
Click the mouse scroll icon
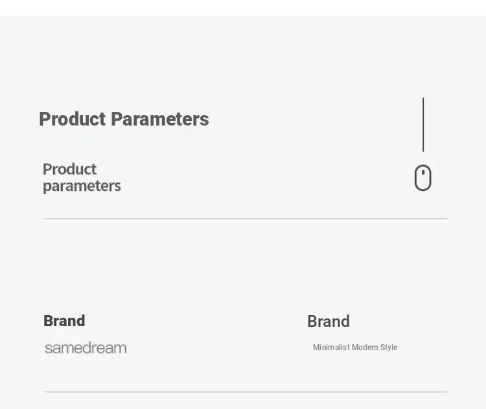423,178
